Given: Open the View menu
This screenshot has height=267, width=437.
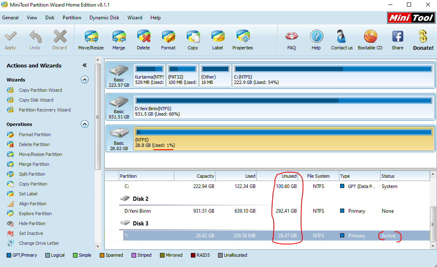Looking at the screenshot, I should click(x=32, y=18).
